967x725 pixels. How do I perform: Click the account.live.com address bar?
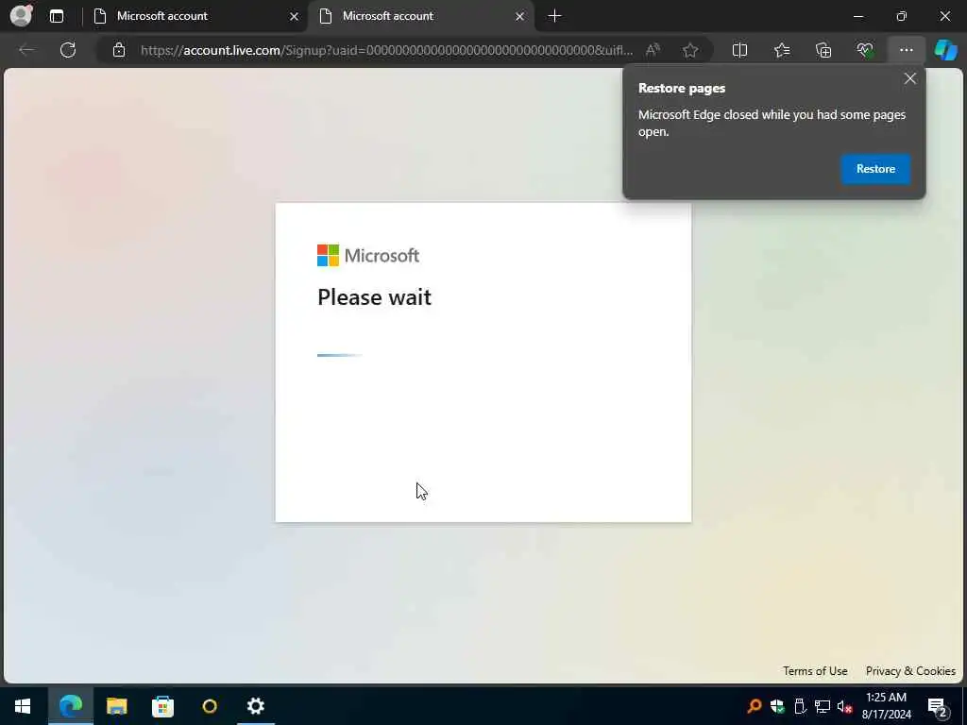pyautogui.click(x=386, y=50)
